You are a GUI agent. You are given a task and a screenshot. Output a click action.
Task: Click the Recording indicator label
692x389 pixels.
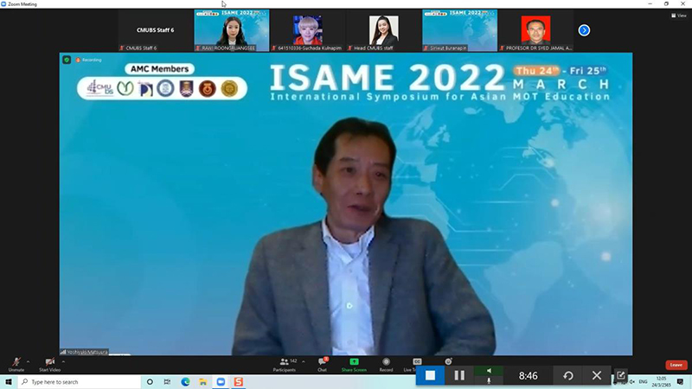[89, 60]
